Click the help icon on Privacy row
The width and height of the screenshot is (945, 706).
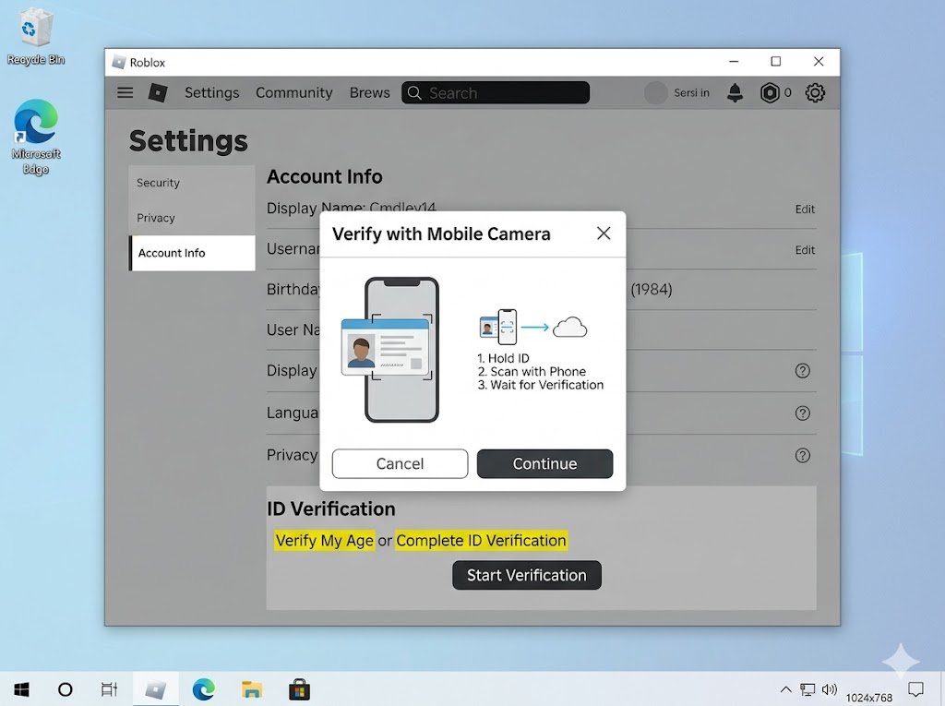tap(802, 455)
